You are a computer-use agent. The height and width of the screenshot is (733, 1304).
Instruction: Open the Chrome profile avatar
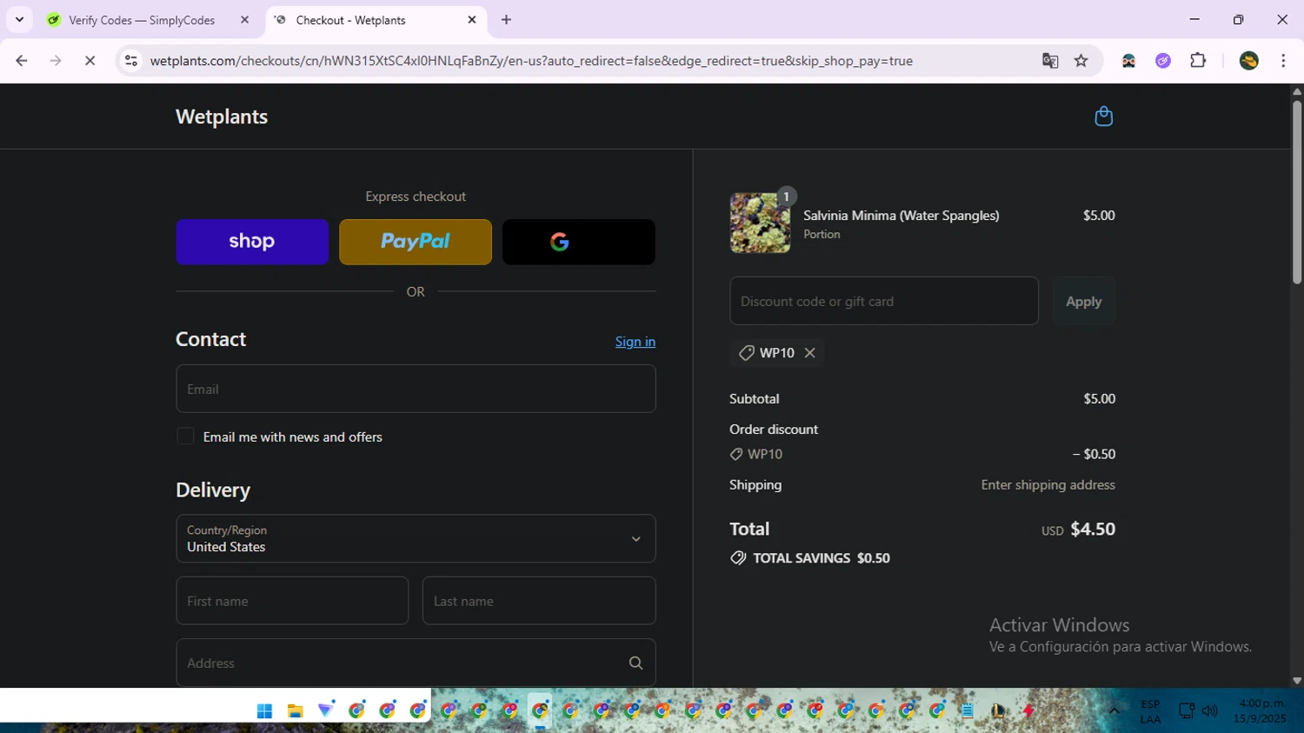coord(1249,61)
